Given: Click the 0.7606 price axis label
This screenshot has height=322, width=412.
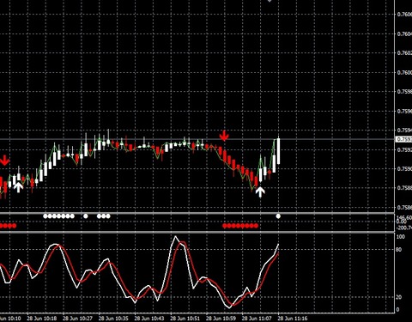Looking at the screenshot, I should pos(404,15).
